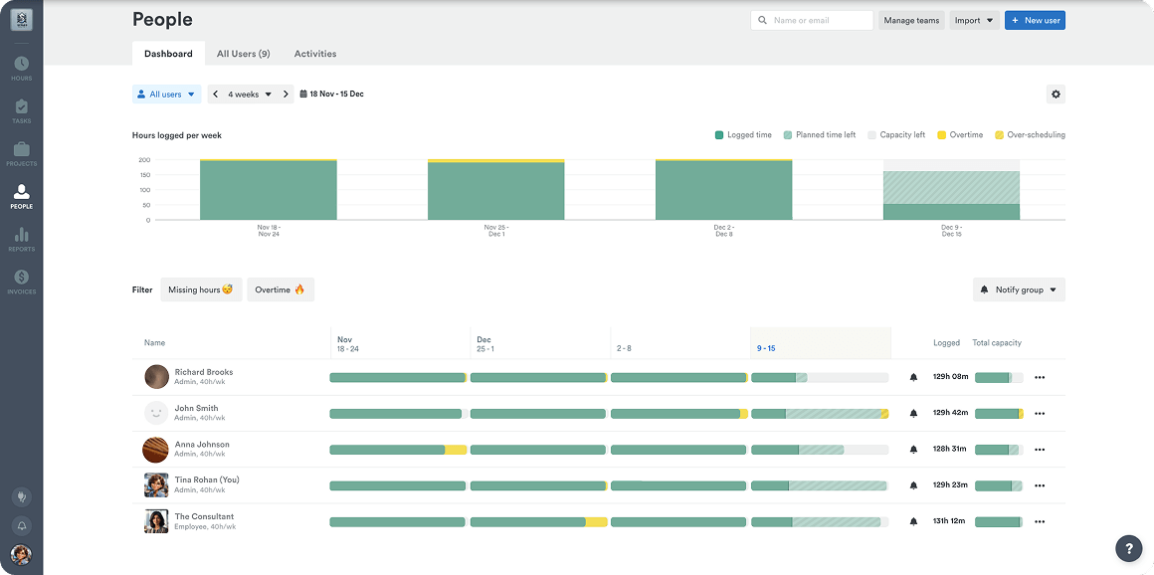Open Invoices in the sidebar
Viewport: 1154px width, 575px height.
(21, 282)
